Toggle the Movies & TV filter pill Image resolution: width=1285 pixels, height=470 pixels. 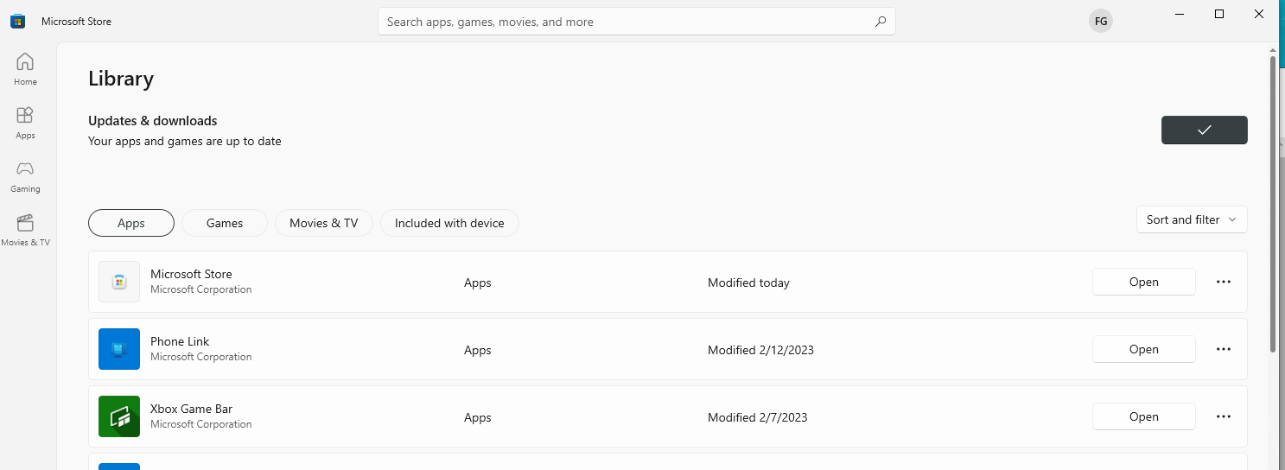coord(323,223)
